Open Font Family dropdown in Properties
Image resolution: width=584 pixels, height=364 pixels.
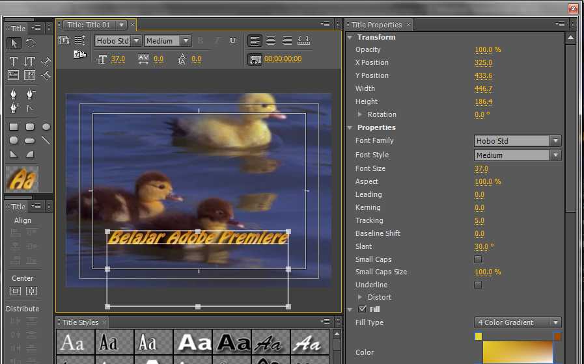(556, 141)
